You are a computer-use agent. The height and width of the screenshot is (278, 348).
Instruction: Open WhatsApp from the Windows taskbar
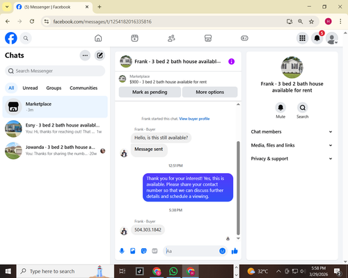pos(173,271)
